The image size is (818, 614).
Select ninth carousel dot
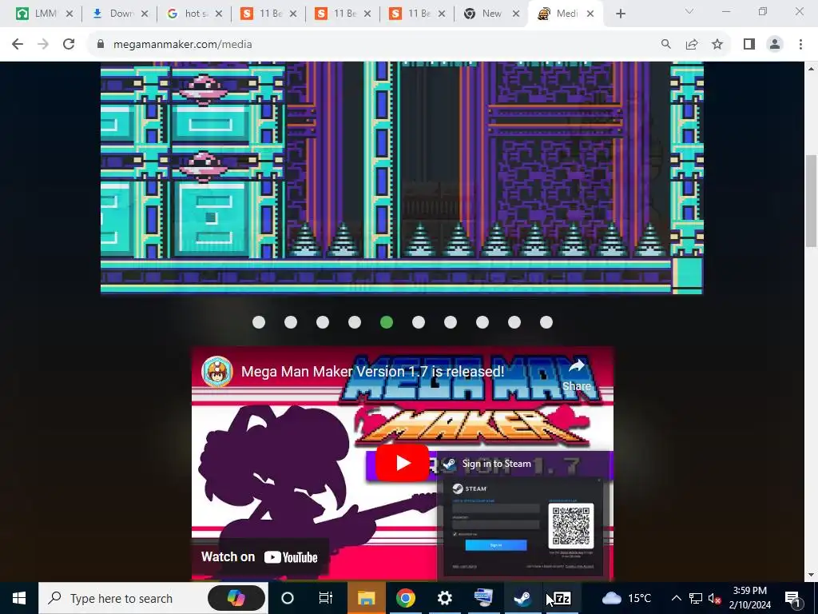click(x=514, y=322)
